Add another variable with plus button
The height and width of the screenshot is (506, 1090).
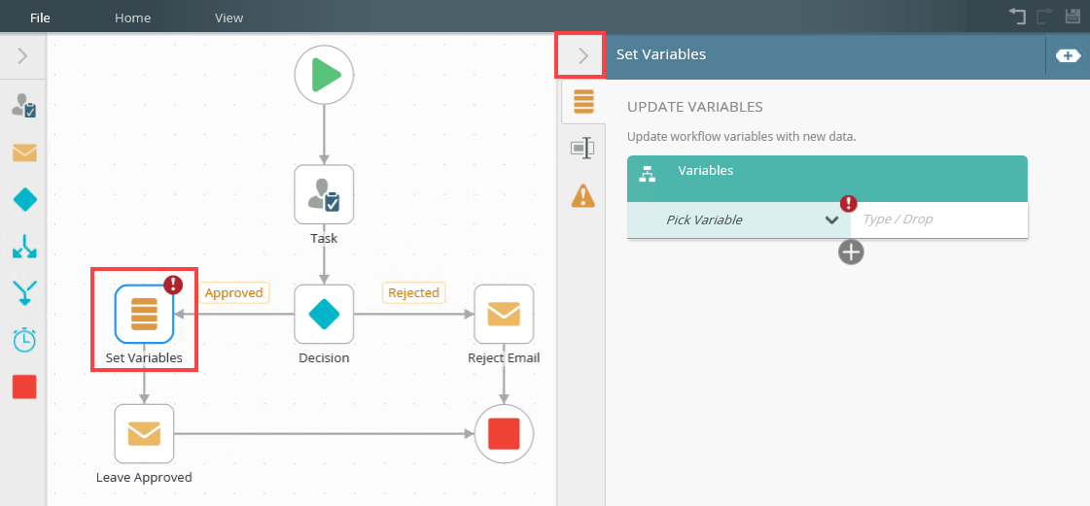851,252
